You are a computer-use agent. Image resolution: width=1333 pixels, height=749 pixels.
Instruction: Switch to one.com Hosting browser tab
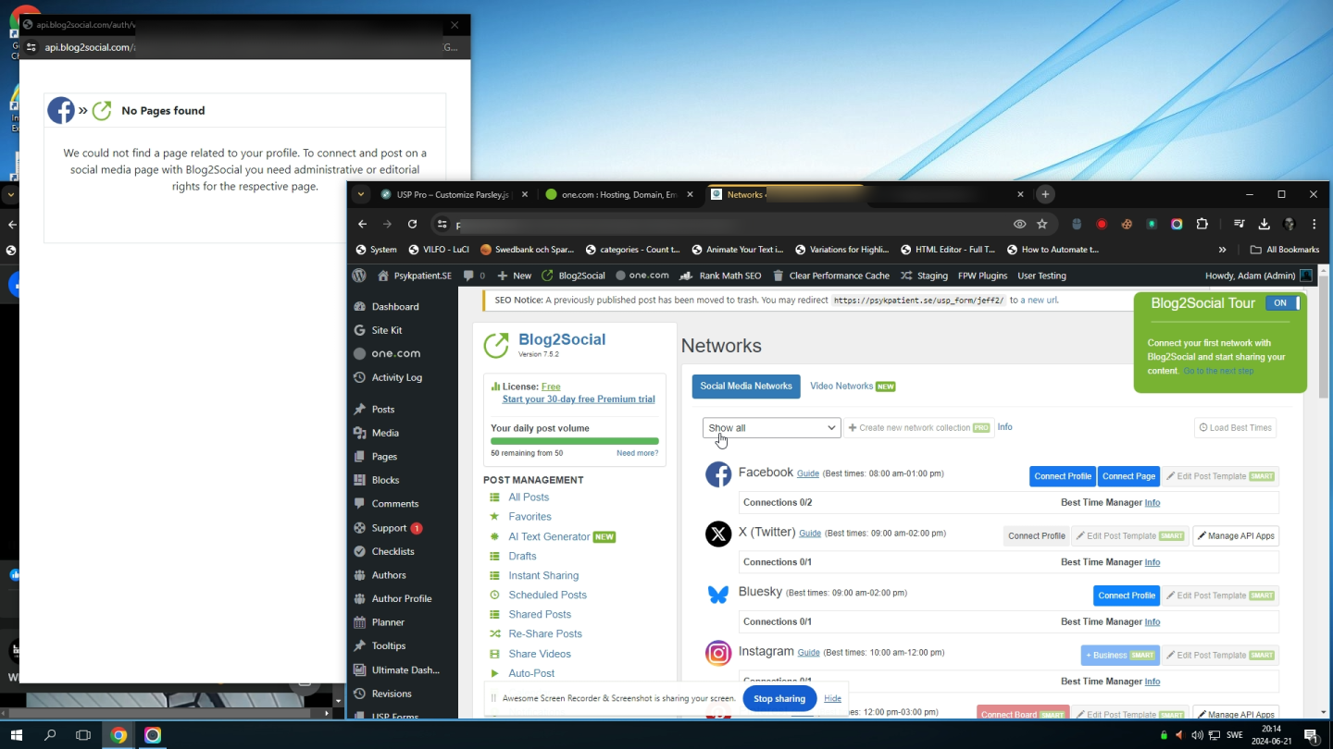tap(618, 194)
